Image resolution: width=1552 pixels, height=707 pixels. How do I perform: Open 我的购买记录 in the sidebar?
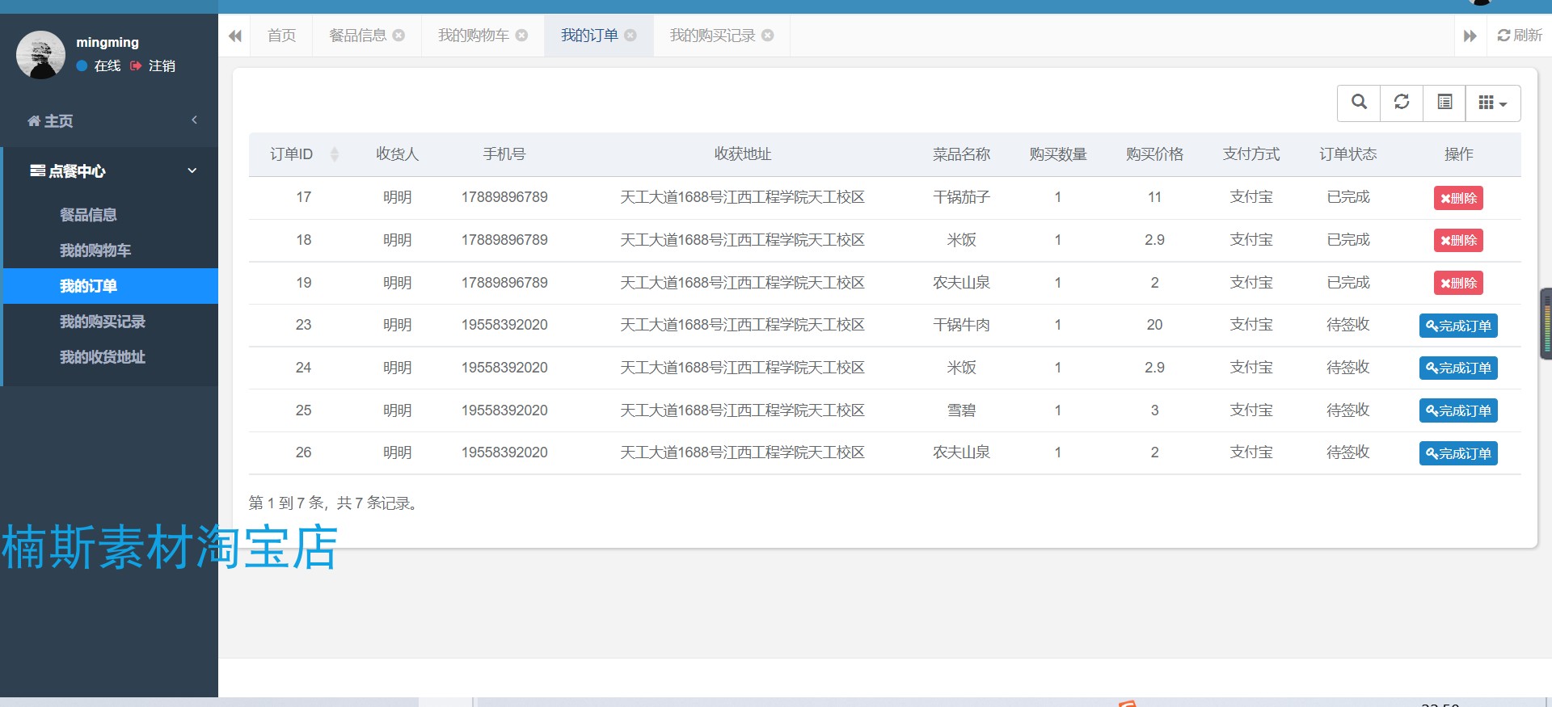coord(103,322)
